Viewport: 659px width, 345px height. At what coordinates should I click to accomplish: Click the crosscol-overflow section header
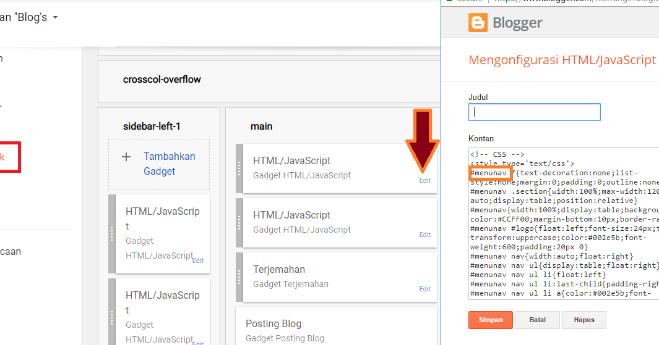point(162,80)
